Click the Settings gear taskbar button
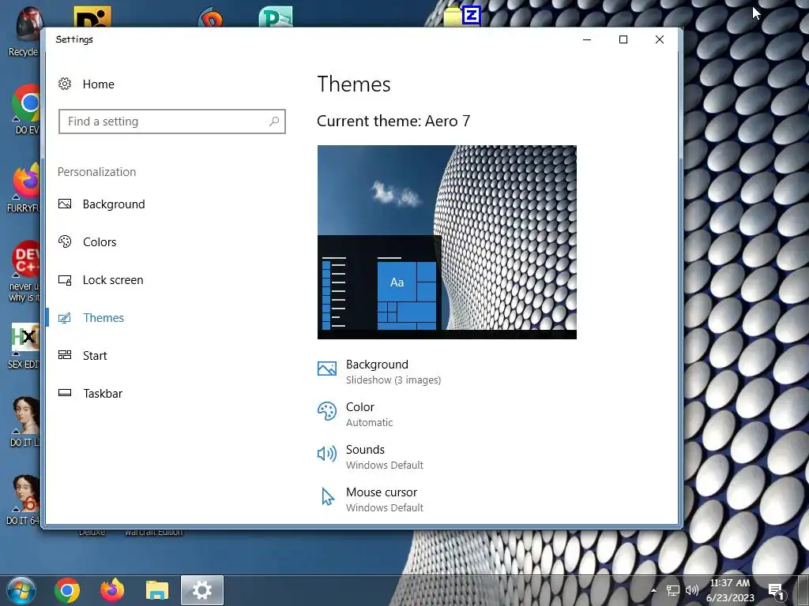This screenshot has width=809, height=606. click(201, 590)
